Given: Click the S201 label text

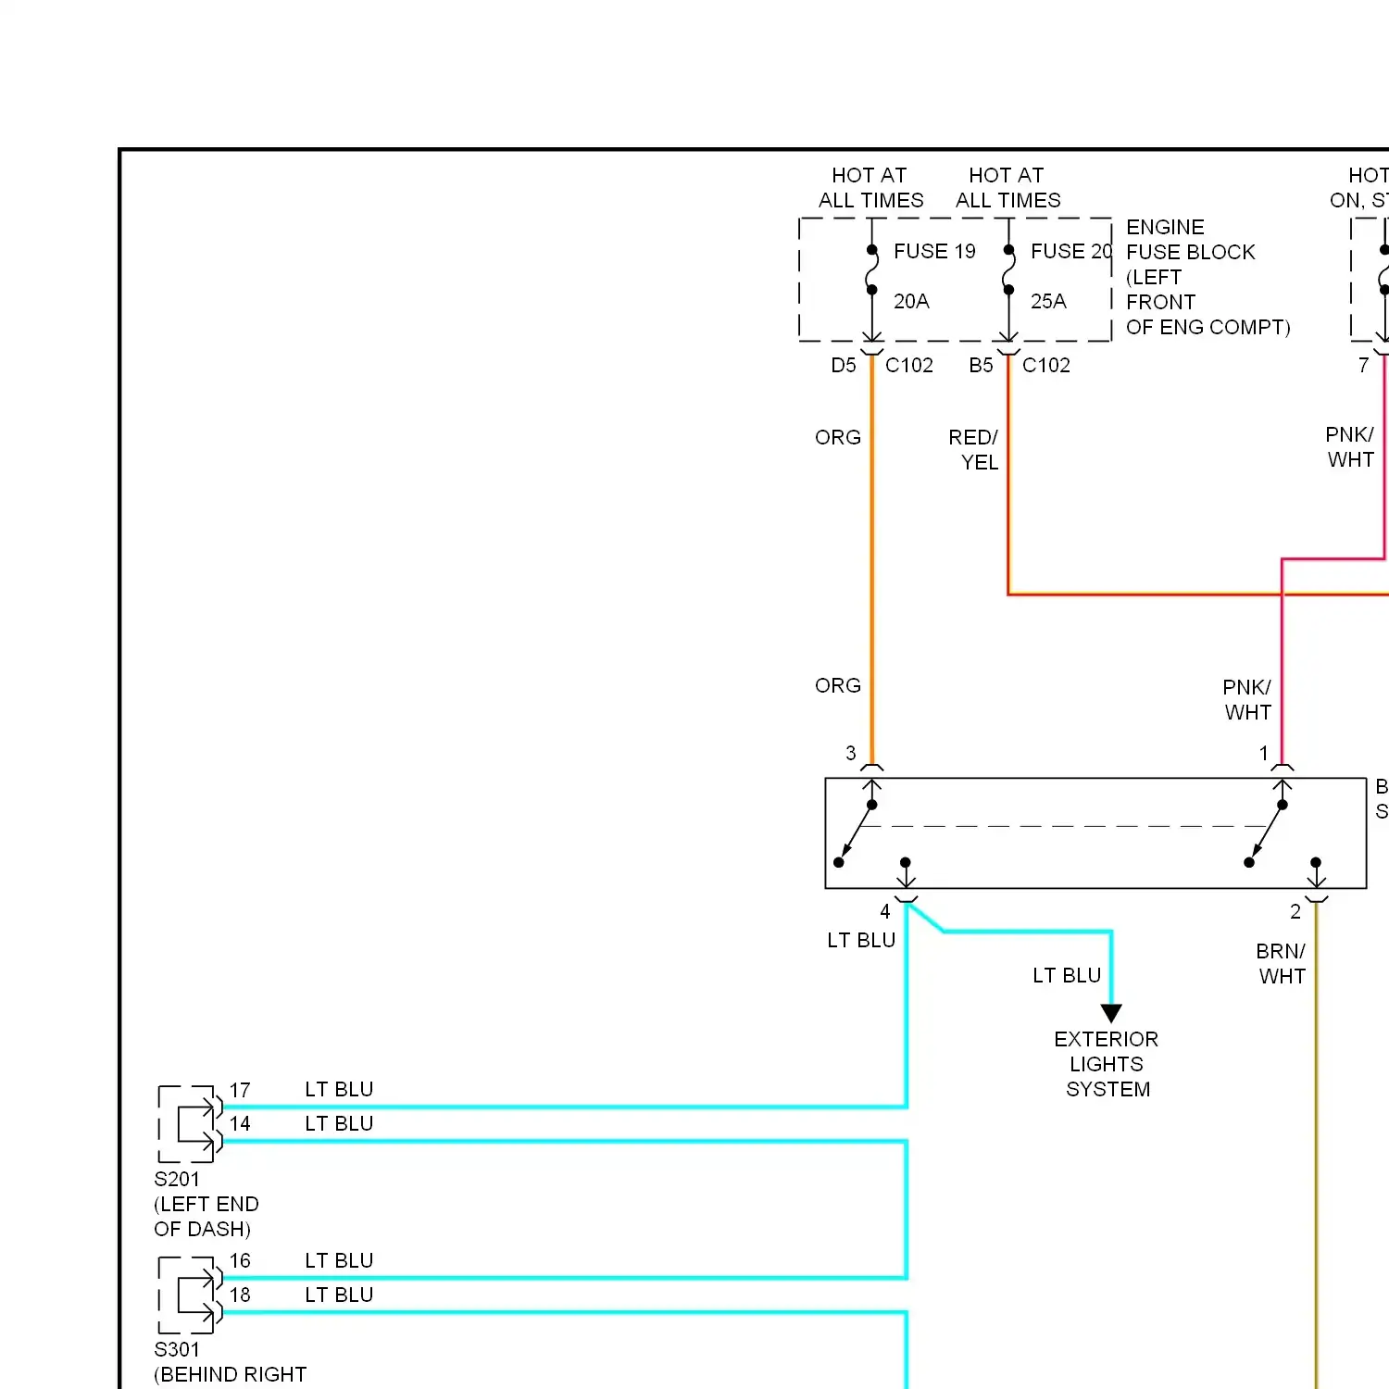Looking at the screenshot, I should point(177,1180).
